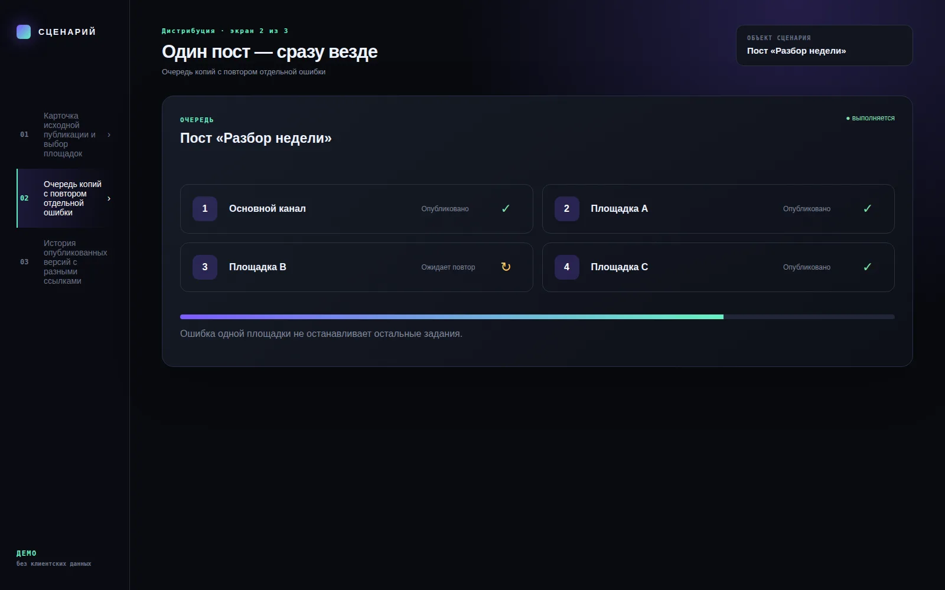Select the Площадка B name label

tap(258, 267)
